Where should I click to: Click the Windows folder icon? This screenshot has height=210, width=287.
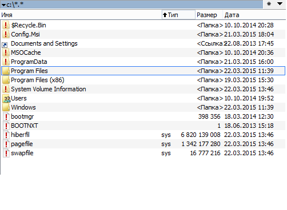pos(6,107)
